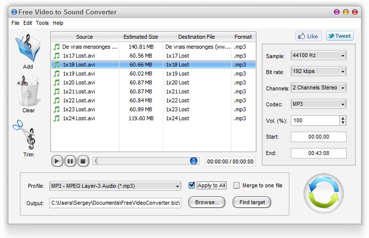Click the Add files icon
This screenshot has height=238, width=369.
coord(28,48)
